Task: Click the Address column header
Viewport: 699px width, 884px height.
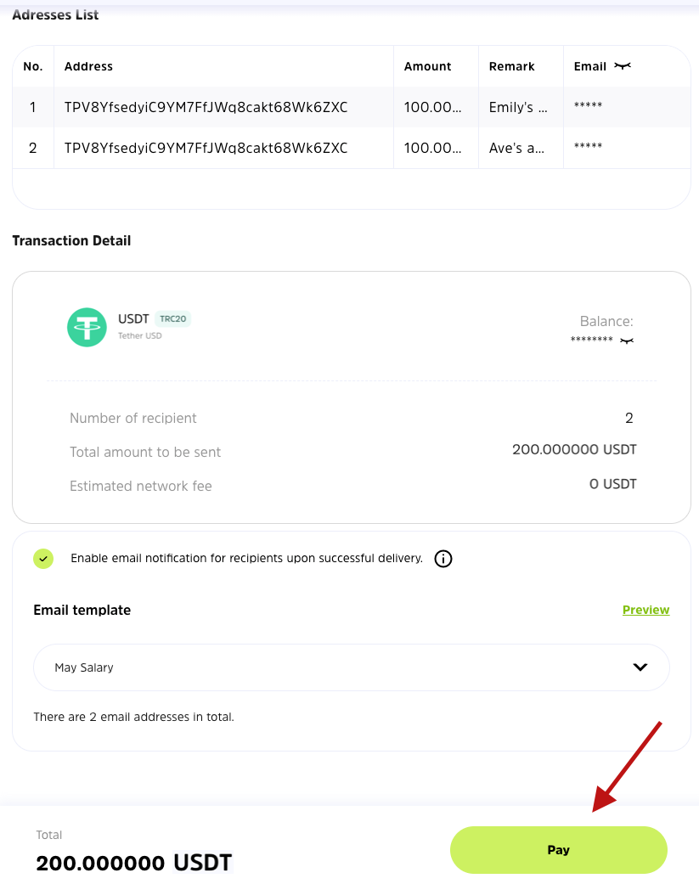Action: [88, 66]
